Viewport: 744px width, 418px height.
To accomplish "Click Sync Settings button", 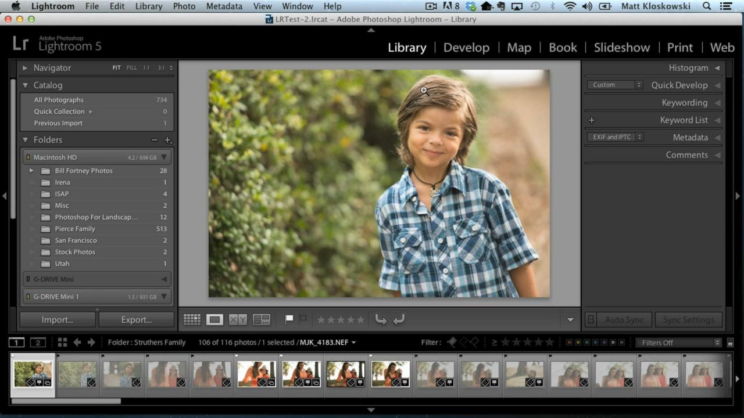I will click(689, 320).
